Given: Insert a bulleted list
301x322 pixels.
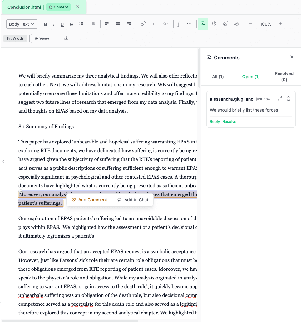Looking at the screenshot, I should click(x=81, y=24).
